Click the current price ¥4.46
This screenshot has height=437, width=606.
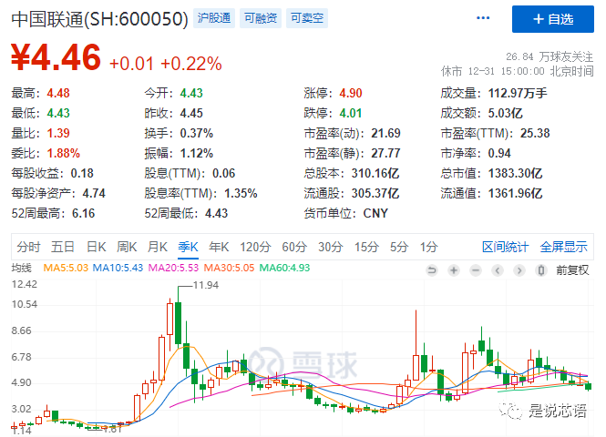(x=56, y=57)
